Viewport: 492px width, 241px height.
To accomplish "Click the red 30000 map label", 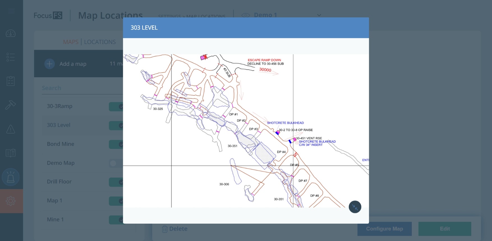I will [265, 70].
